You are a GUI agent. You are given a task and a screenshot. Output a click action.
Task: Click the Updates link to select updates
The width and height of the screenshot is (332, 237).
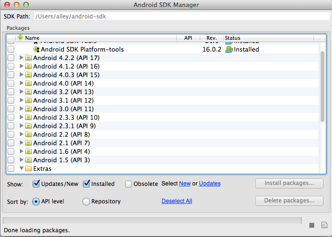tap(210, 184)
